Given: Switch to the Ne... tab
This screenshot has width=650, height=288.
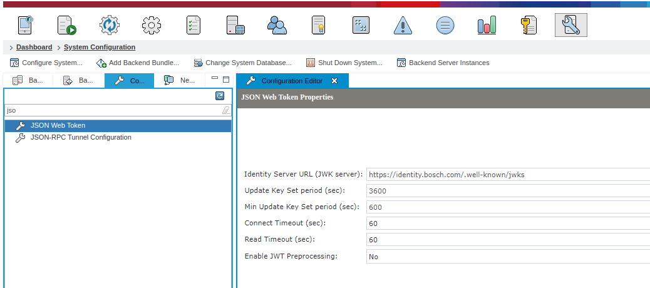Looking at the screenshot, I should coord(180,80).
